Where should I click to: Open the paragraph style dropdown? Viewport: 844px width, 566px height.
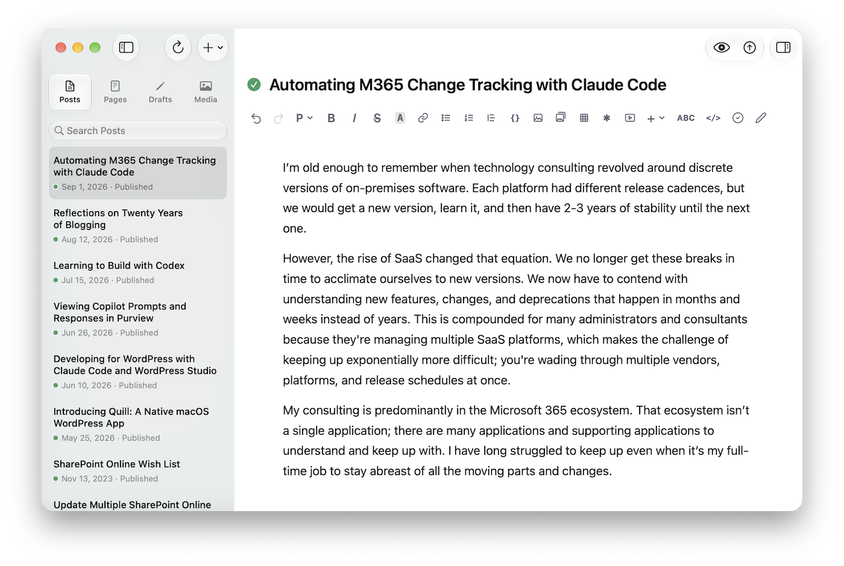click(x=304, y=118)
